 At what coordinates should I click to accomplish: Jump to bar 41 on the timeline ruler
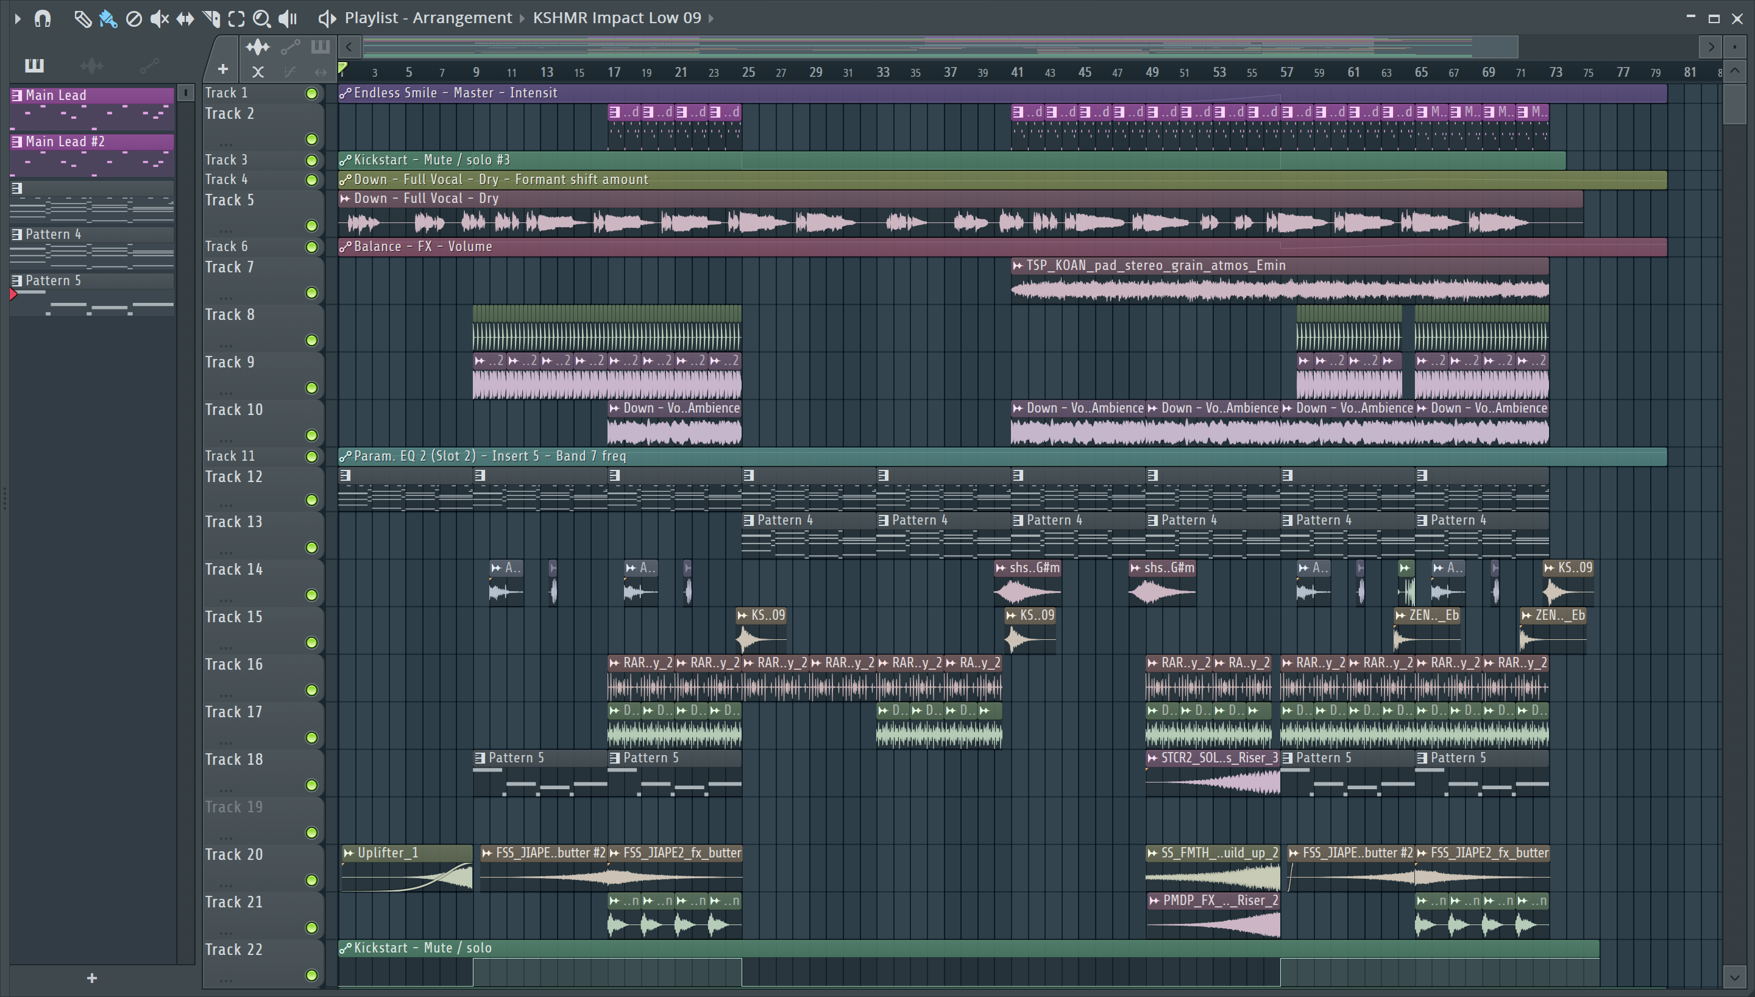point(1017,72)
